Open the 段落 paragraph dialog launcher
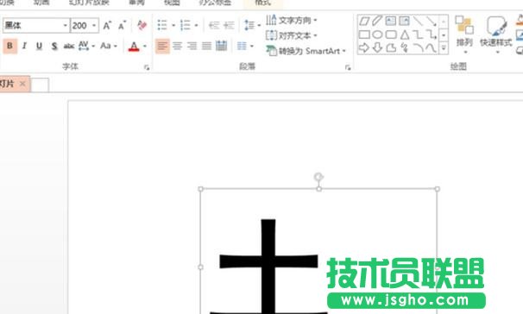 348,67
